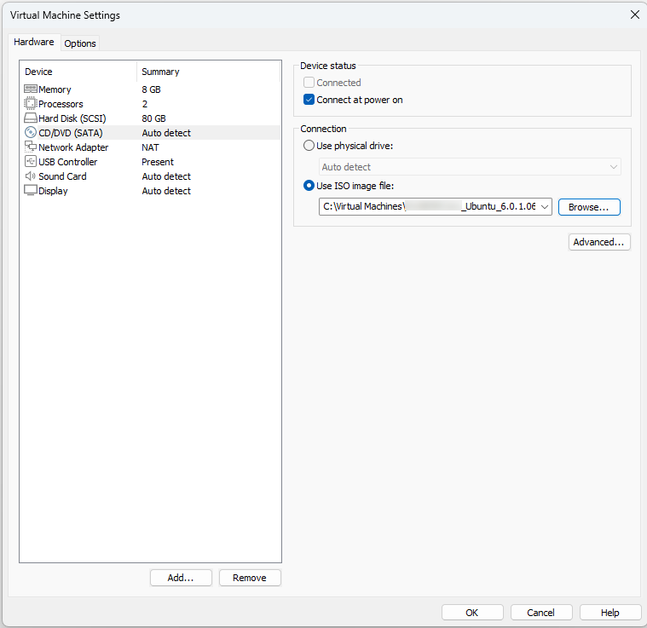Screen dimensions: 647x628
Task: Click the CD/DVD (SATA) disc icon
Action: 31,133
